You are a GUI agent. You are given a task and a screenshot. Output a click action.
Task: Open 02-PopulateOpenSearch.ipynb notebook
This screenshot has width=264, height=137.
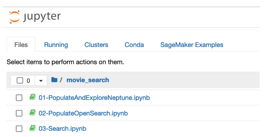click(83, 113)
